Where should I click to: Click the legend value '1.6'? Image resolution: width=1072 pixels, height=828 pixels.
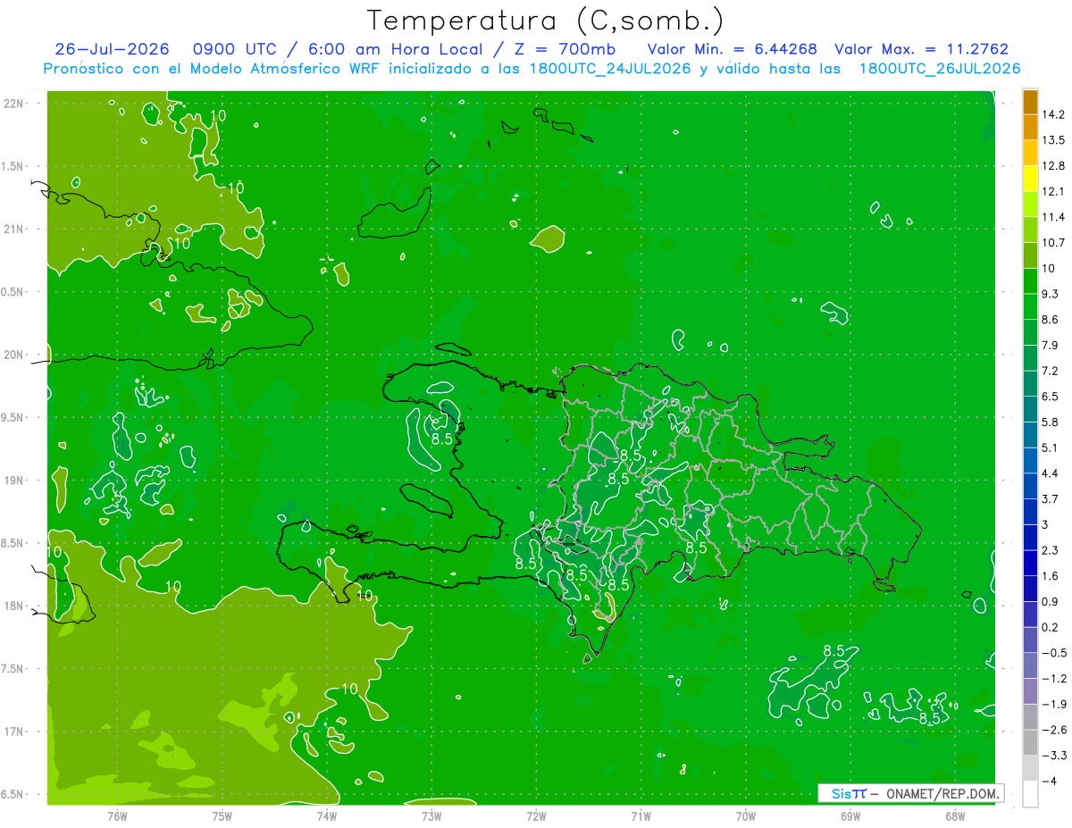click(1051, 576)
